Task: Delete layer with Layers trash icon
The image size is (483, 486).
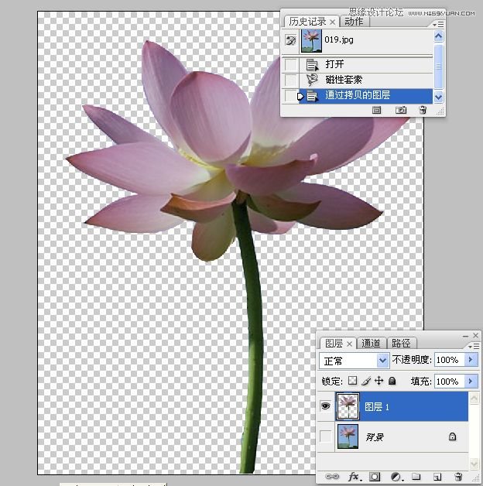Action: click(x=458, y=477)
